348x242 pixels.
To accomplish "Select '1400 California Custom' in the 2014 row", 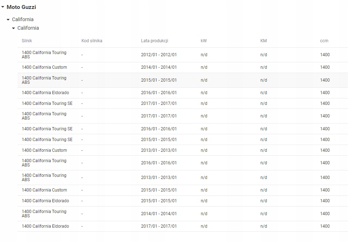I will pyautogui.click(x=45, y=67).
